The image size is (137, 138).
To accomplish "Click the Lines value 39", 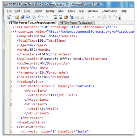I will (32, 68).
